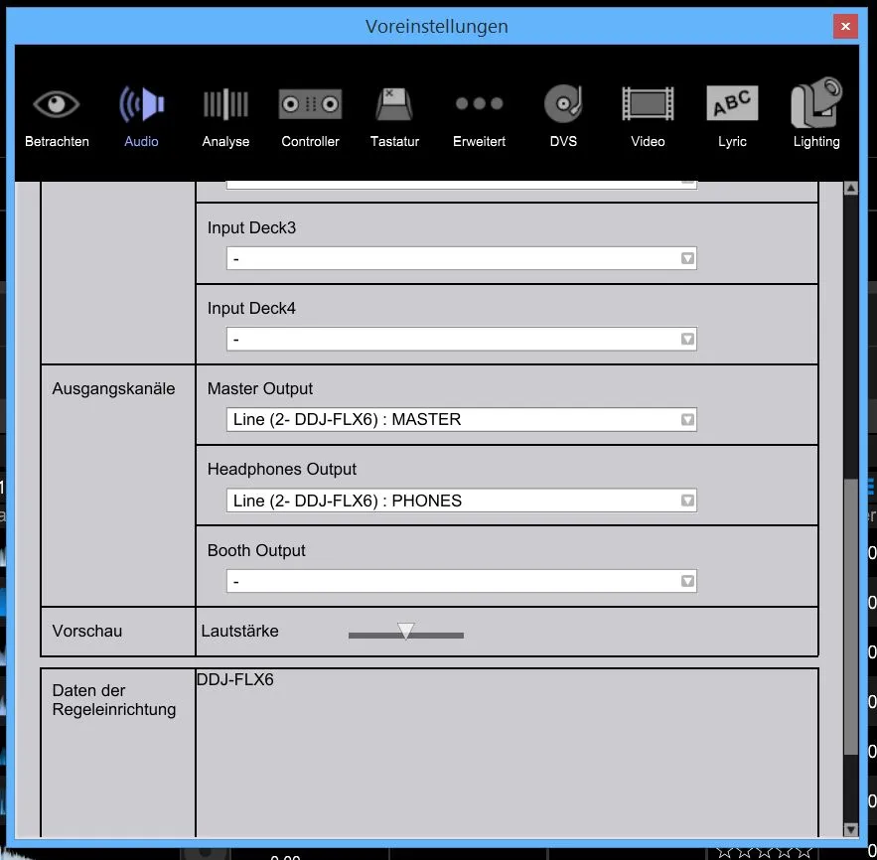Click the Tastatur keyboard icon
877x860 pixels.
[x=394, y=104]
